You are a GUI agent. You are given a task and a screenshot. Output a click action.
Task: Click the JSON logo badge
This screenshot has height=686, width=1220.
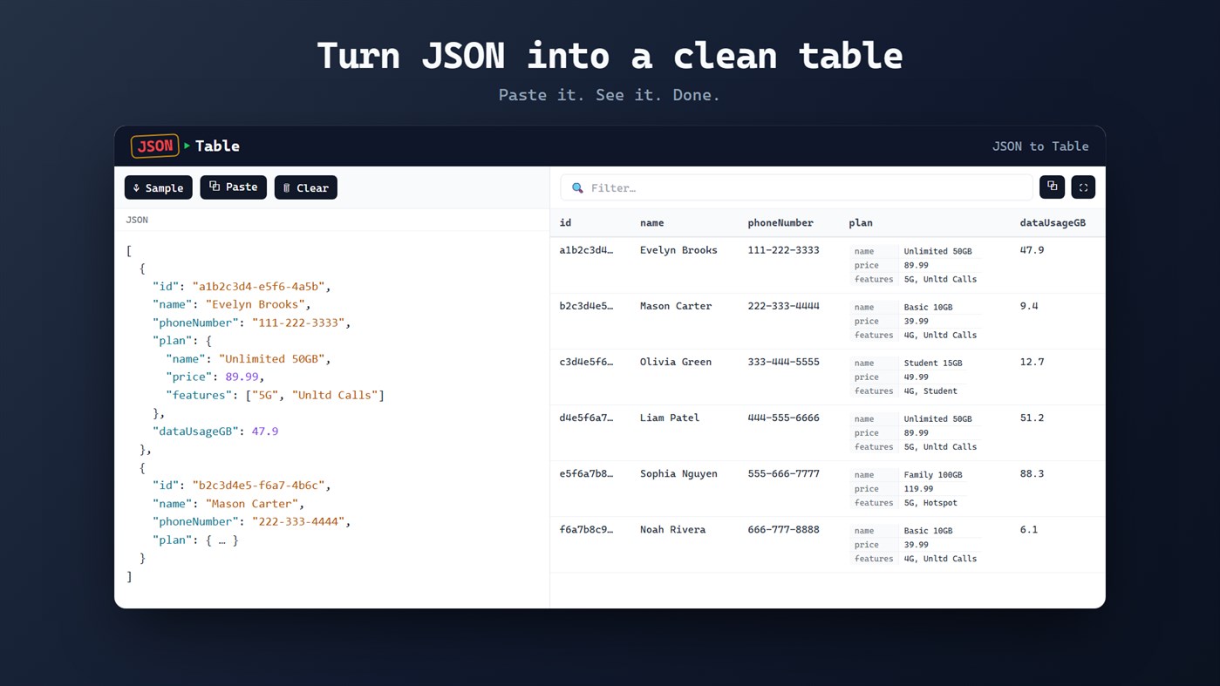(155, 146)
